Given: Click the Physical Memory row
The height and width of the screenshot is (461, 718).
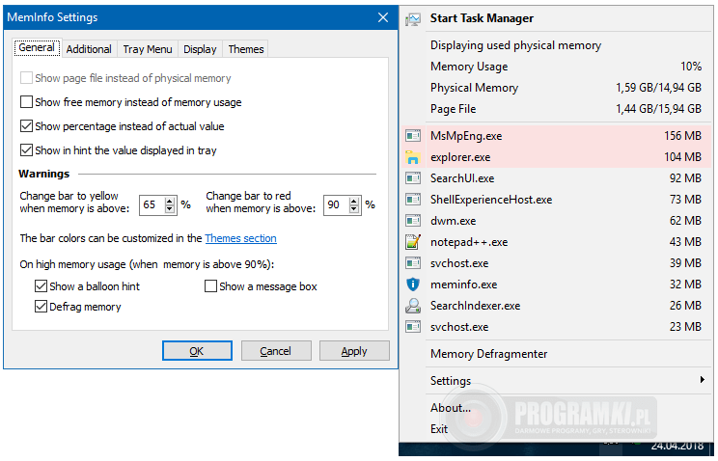Looking at the screenshot, I should point(557,88).
